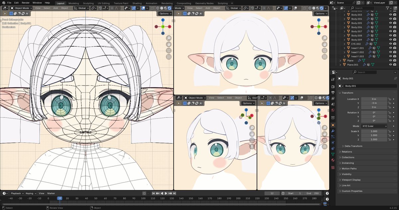399x210 pixels.
Task: Expand the Body.004 tree item
Action: 344,19
